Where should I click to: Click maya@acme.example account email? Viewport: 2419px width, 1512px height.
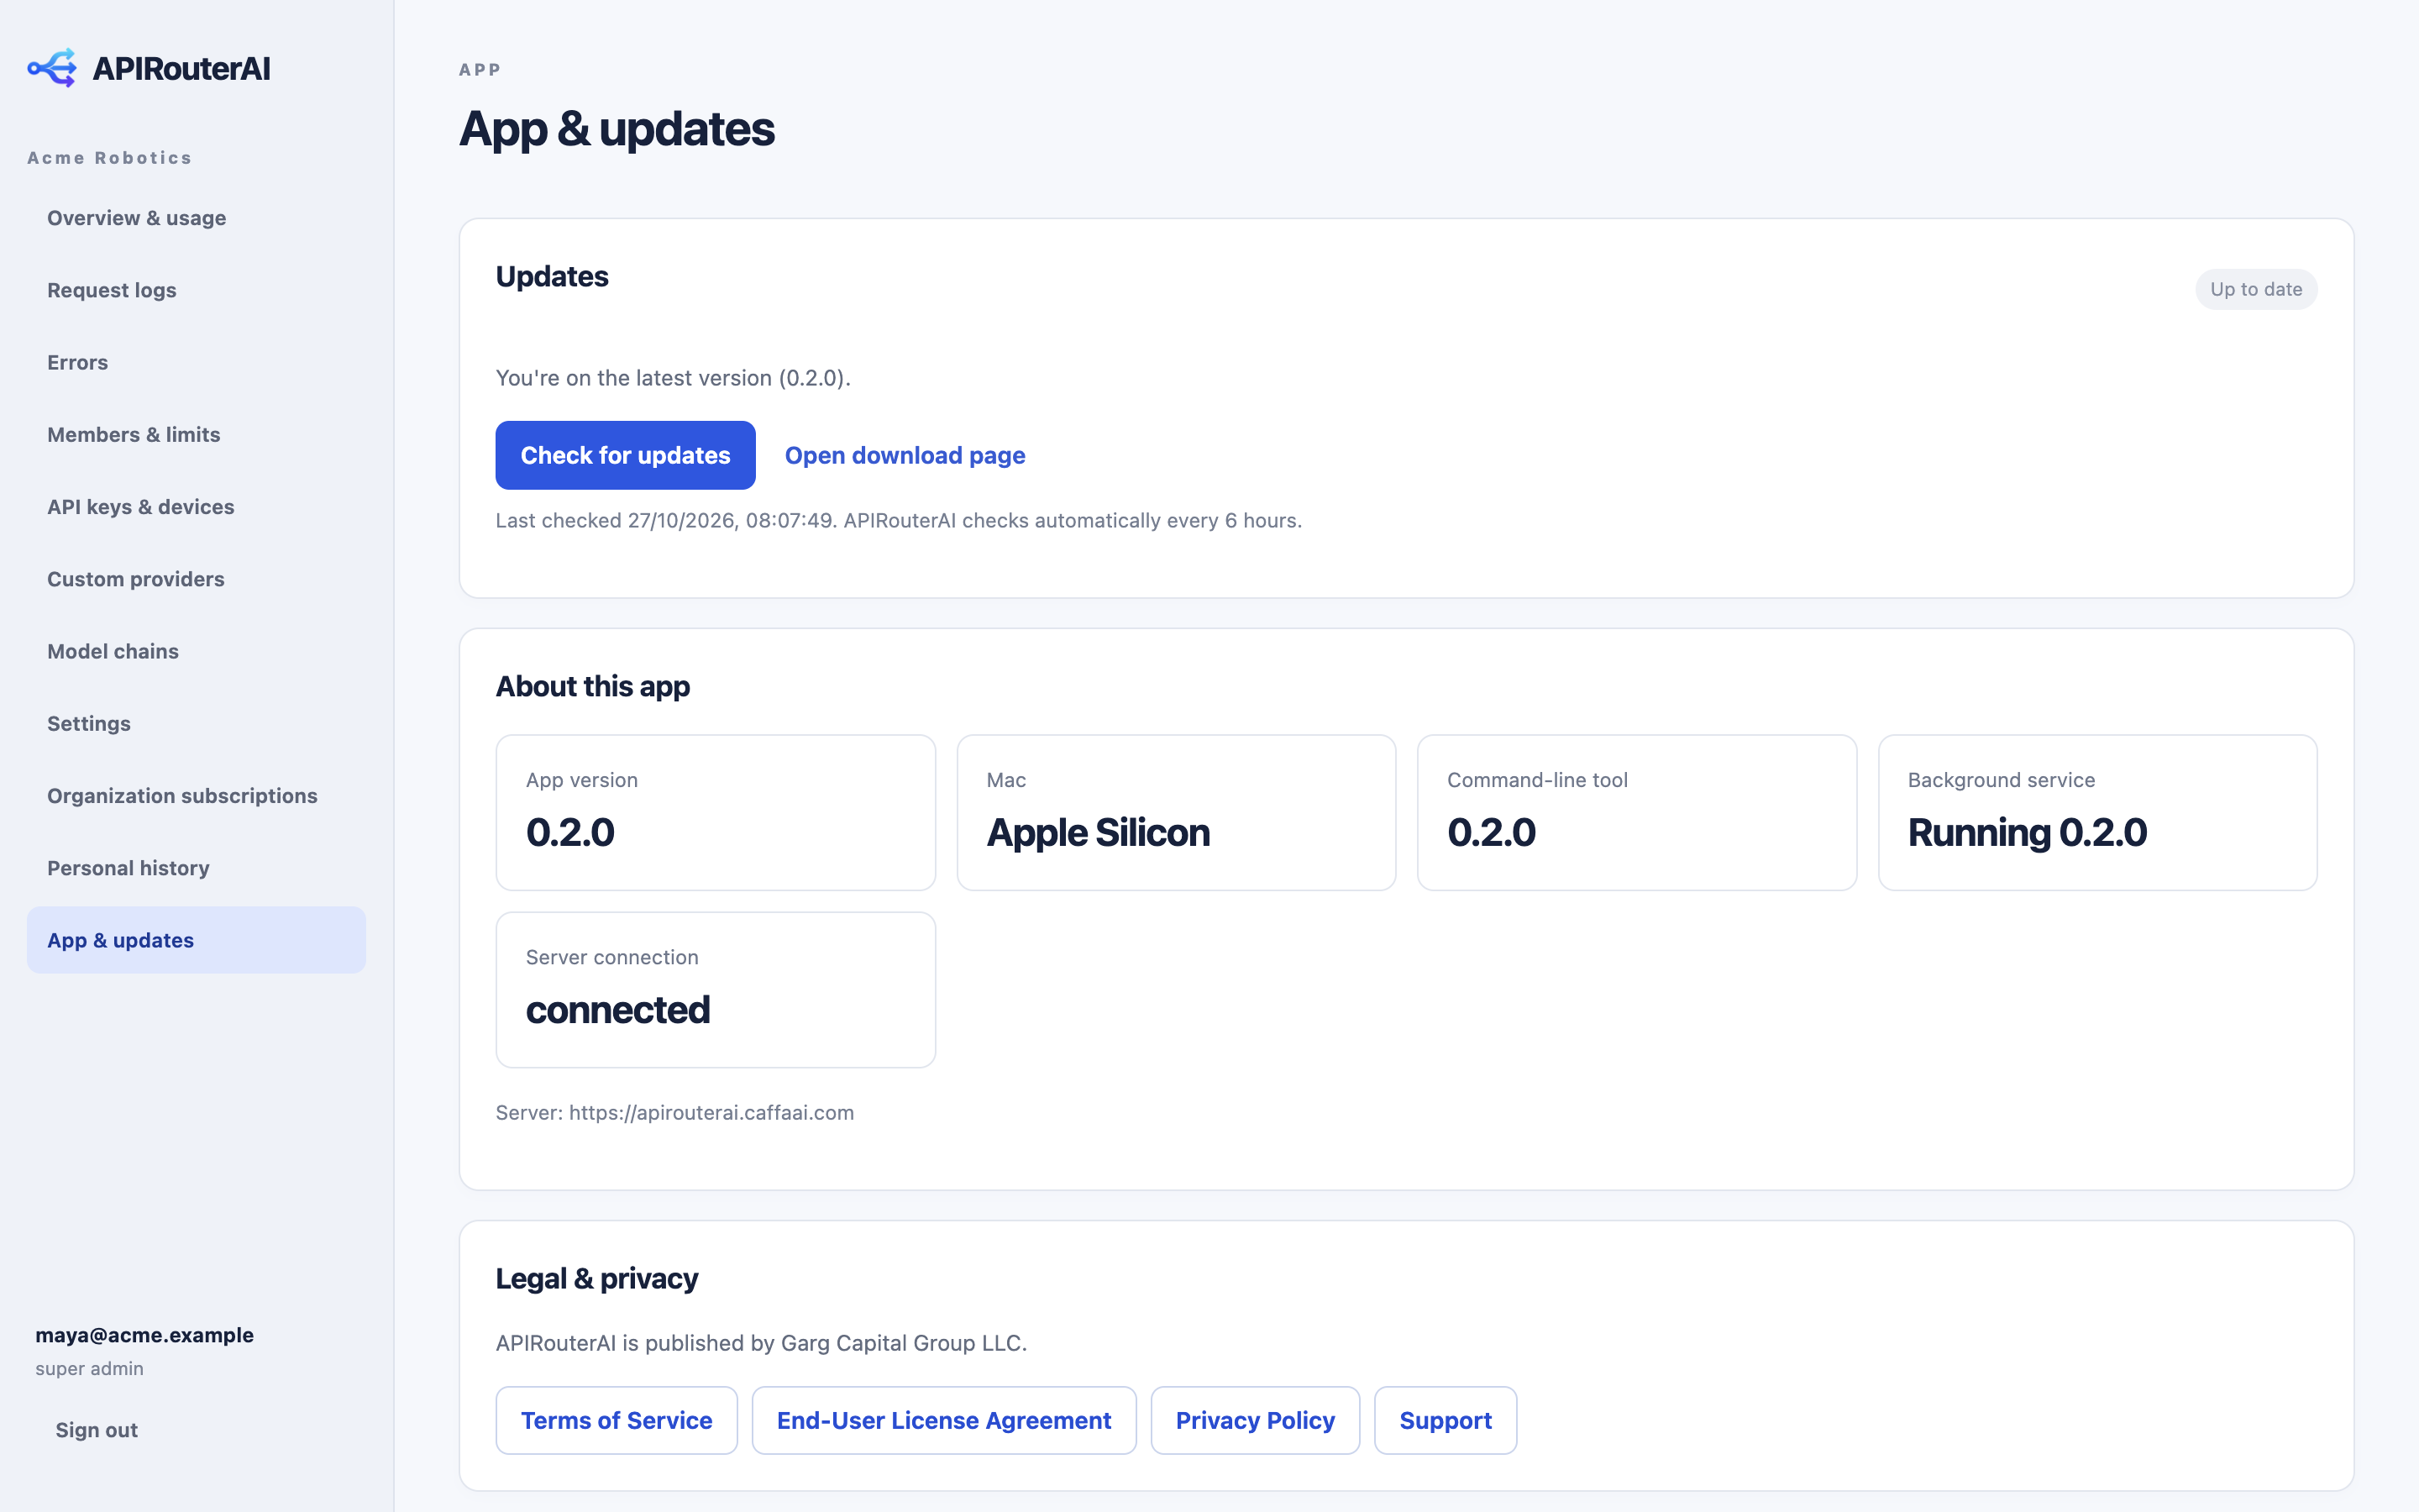pos(145,1335)
